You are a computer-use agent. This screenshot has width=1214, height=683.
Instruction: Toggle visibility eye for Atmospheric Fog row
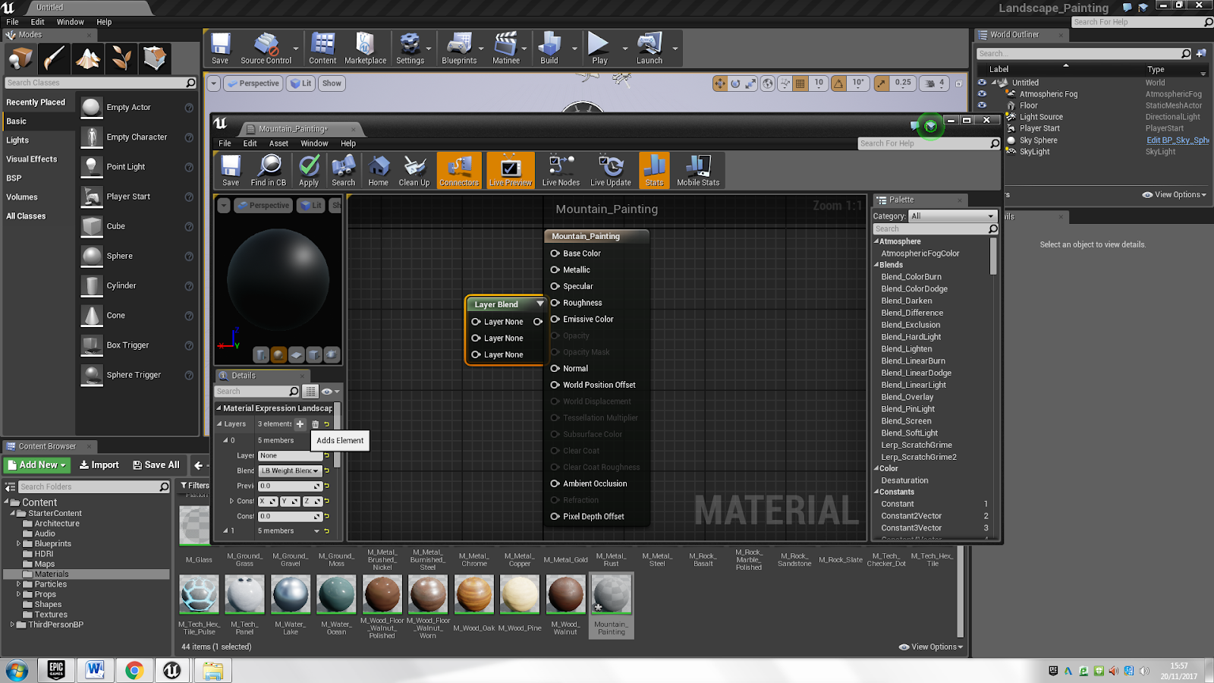[x=982, y=93]
